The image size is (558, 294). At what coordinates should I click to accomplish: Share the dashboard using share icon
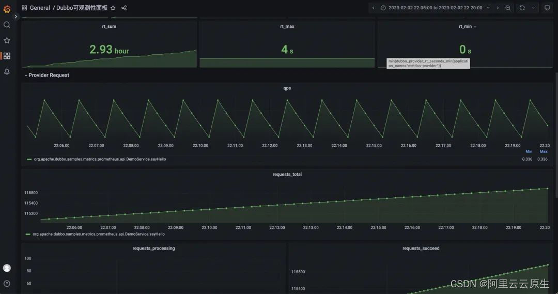pyautogui.click(x=124, y=8)
